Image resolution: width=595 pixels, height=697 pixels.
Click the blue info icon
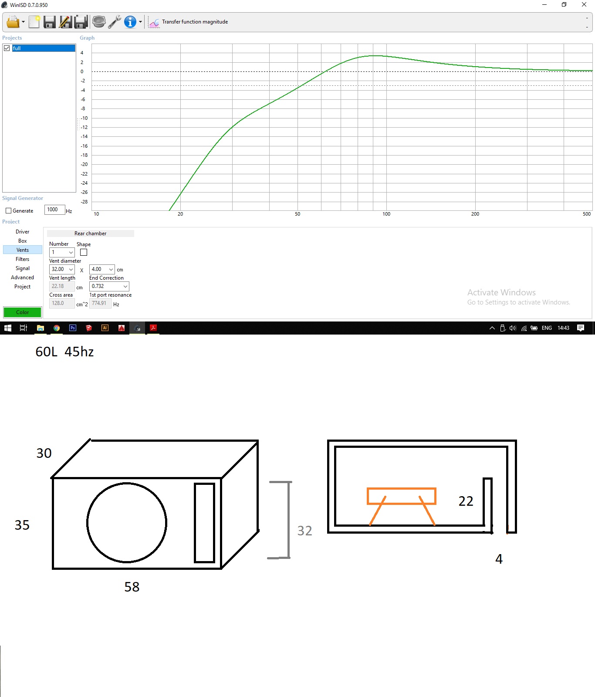point(130,22)
